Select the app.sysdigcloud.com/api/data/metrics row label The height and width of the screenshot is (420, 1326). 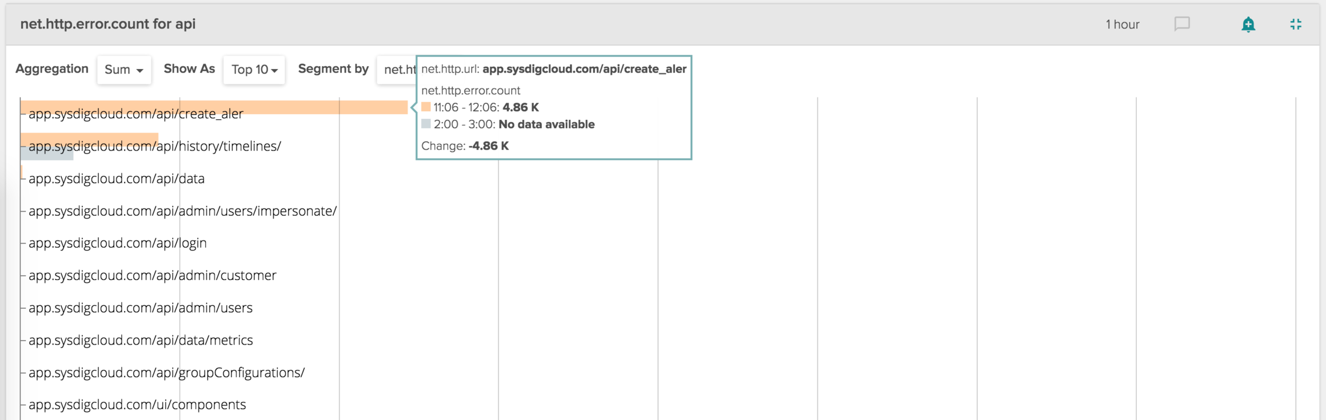tap(141, 340)
